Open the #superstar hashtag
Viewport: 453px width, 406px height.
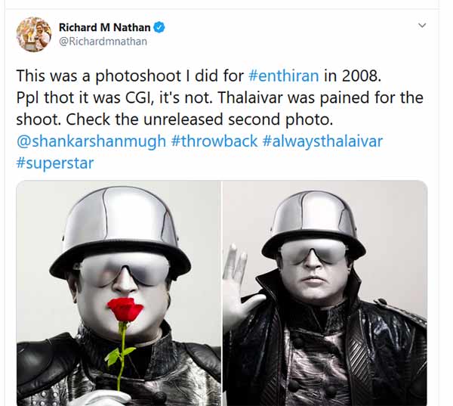tap(55, 163)
